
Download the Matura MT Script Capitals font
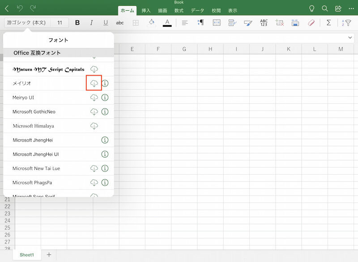[94, 69]
